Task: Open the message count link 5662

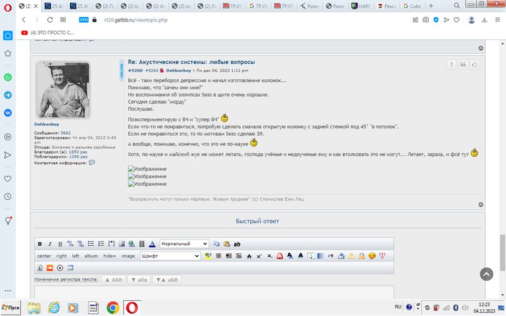Action: (x=66, y=133)
